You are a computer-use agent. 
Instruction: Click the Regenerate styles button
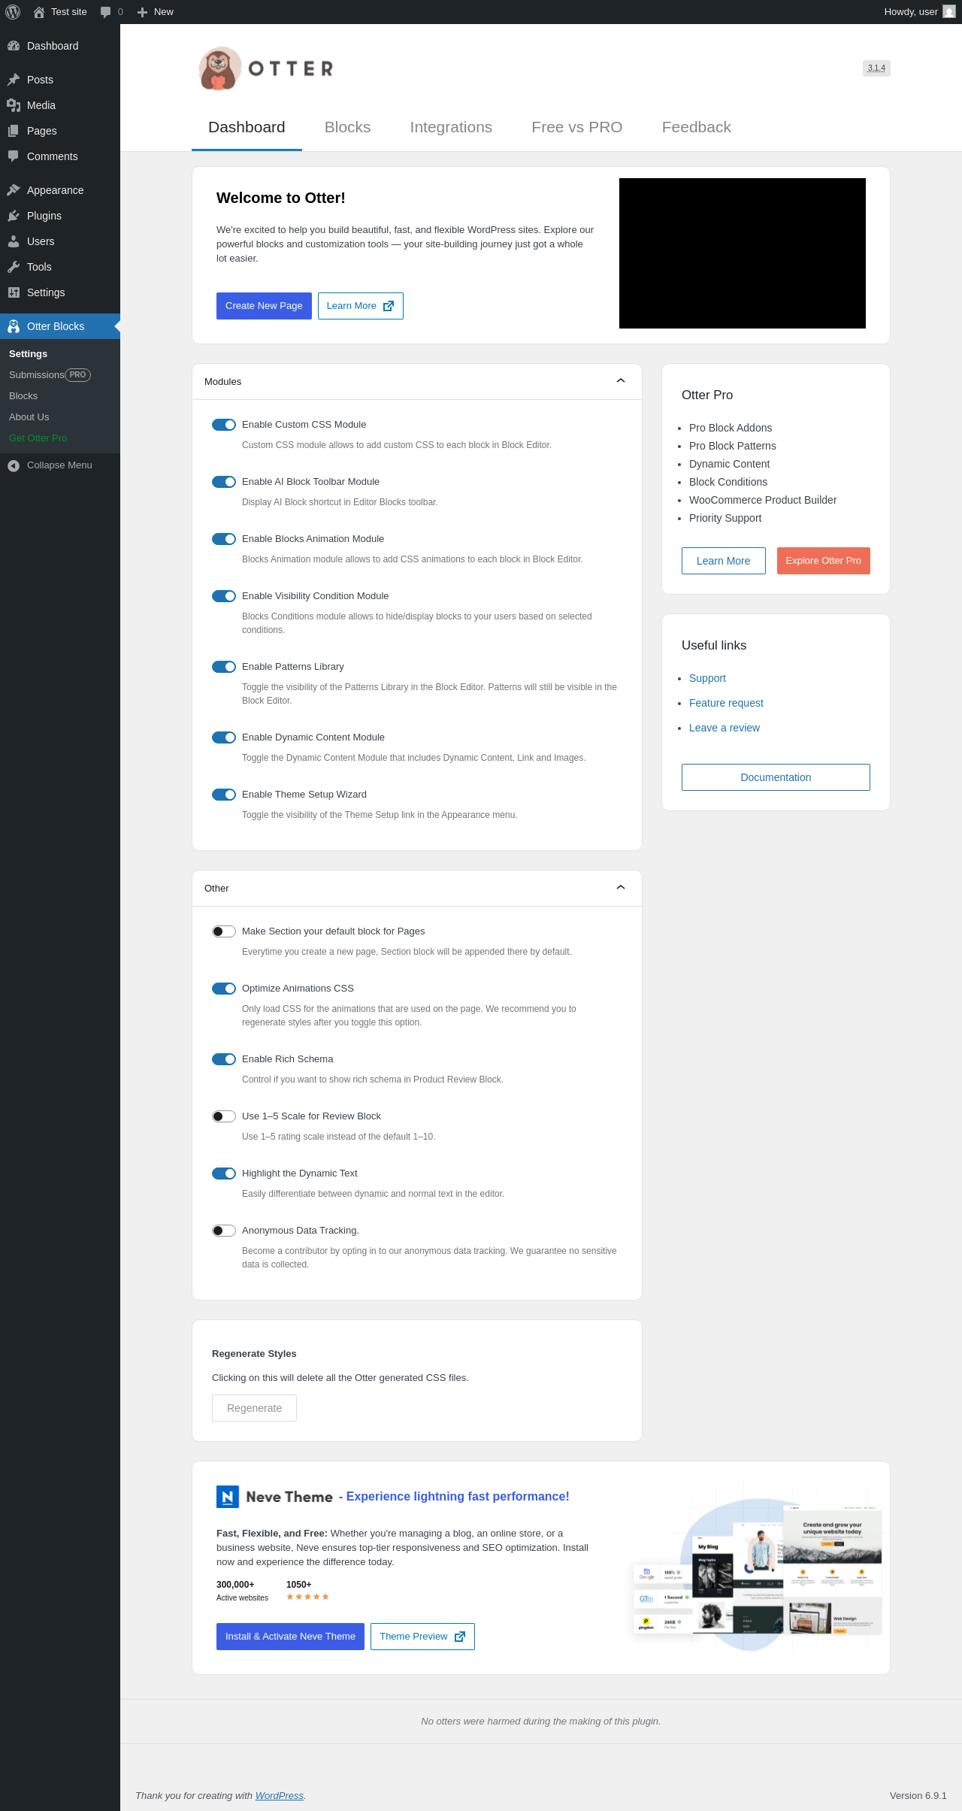(254, 1408)
